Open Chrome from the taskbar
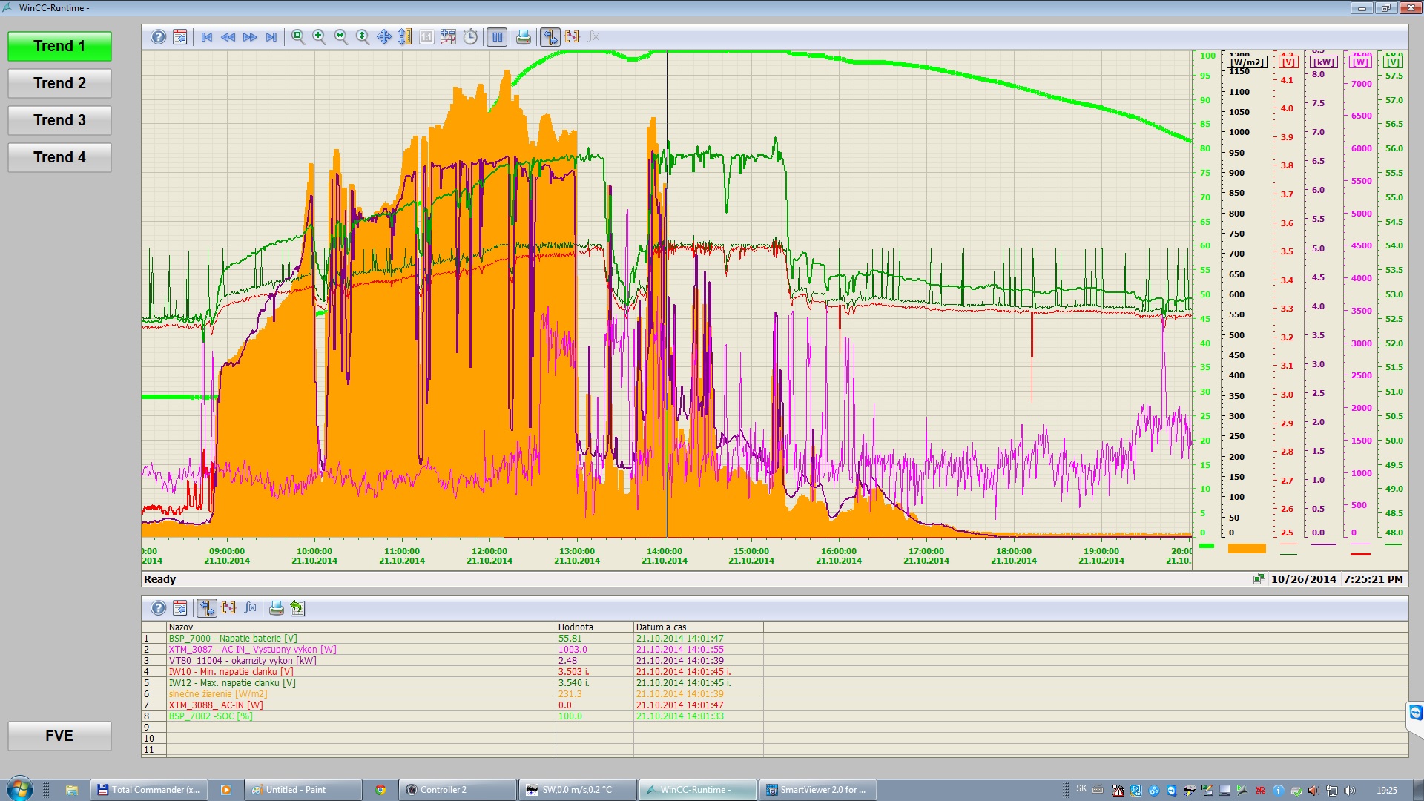The height and width of the screenshot is (801, 1424). [x=380, y=790]
